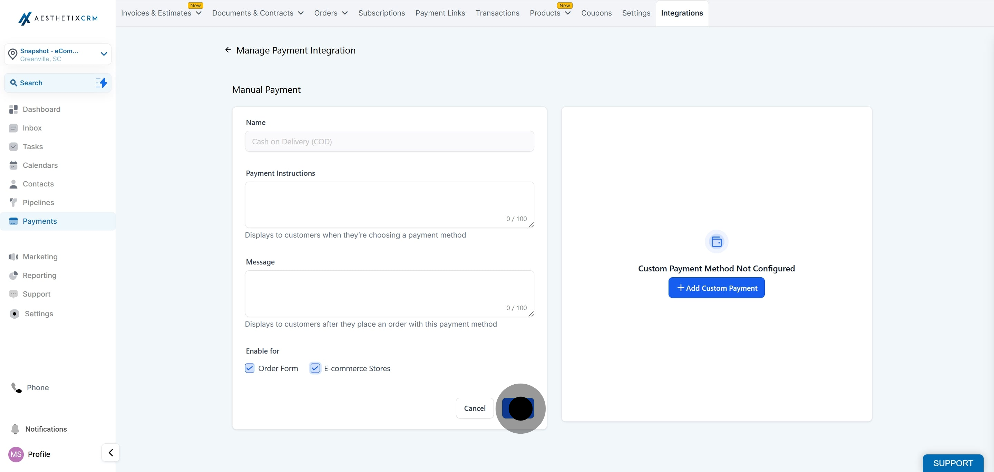Click the quick actions lightning icon

(101, 83)
